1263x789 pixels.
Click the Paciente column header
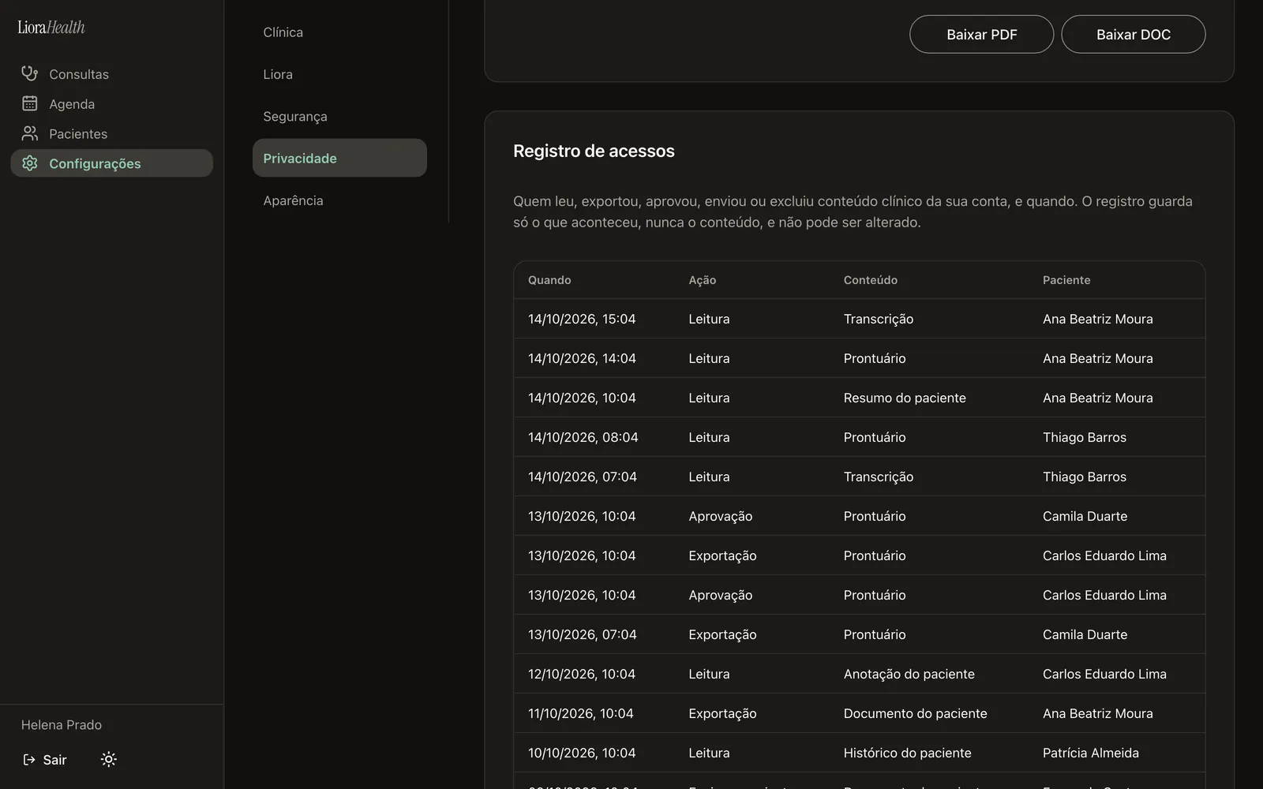pyautogui.click(x=1066, y=280)
